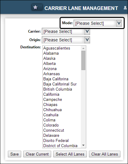Screen dimensions: 128x164
Task: Select Connecticut from the destinations
Action: [x=54, y=130]
